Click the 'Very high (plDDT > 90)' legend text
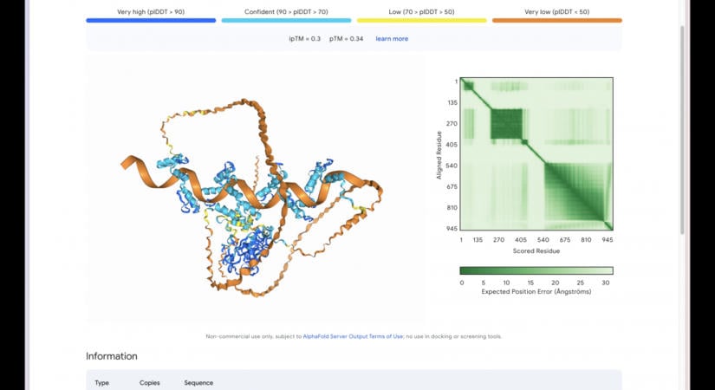This screenshot has height=390, width=715. (151, 12)
